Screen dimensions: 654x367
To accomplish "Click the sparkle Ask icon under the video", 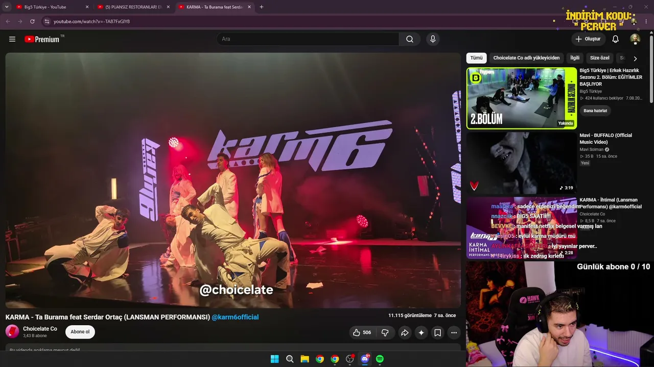I will click(421, 333).
